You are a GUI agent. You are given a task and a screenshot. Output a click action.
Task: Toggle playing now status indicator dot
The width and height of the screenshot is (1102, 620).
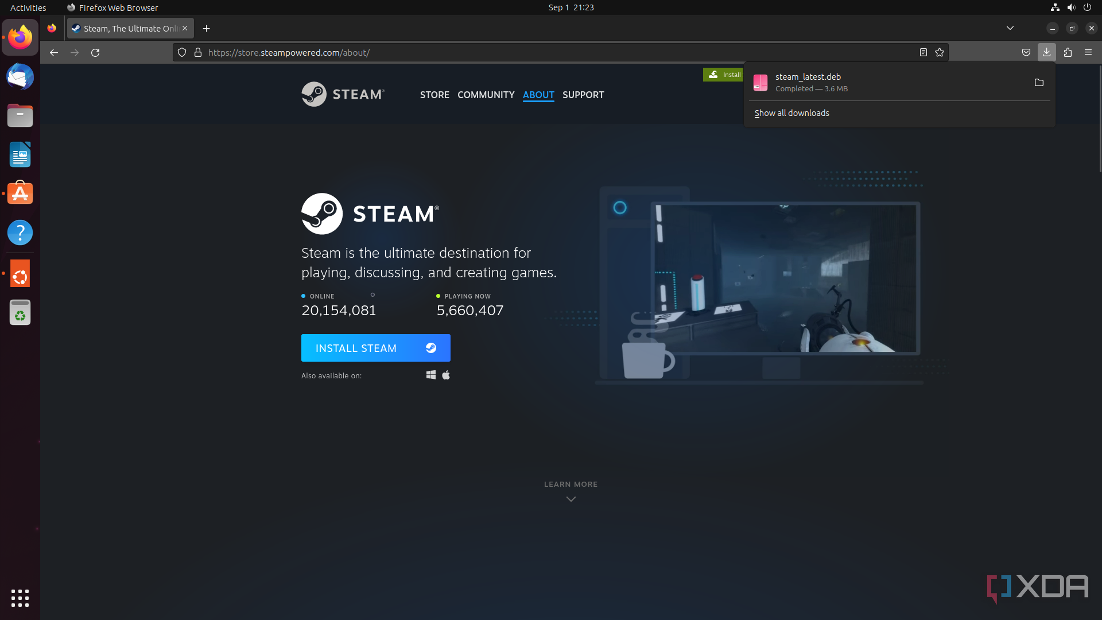click(439, 295)
